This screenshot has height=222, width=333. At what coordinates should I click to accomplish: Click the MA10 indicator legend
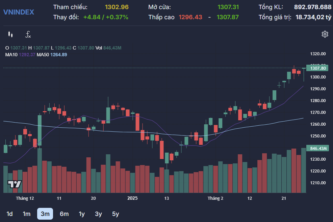pyautogui.click(x=20, y=55)
